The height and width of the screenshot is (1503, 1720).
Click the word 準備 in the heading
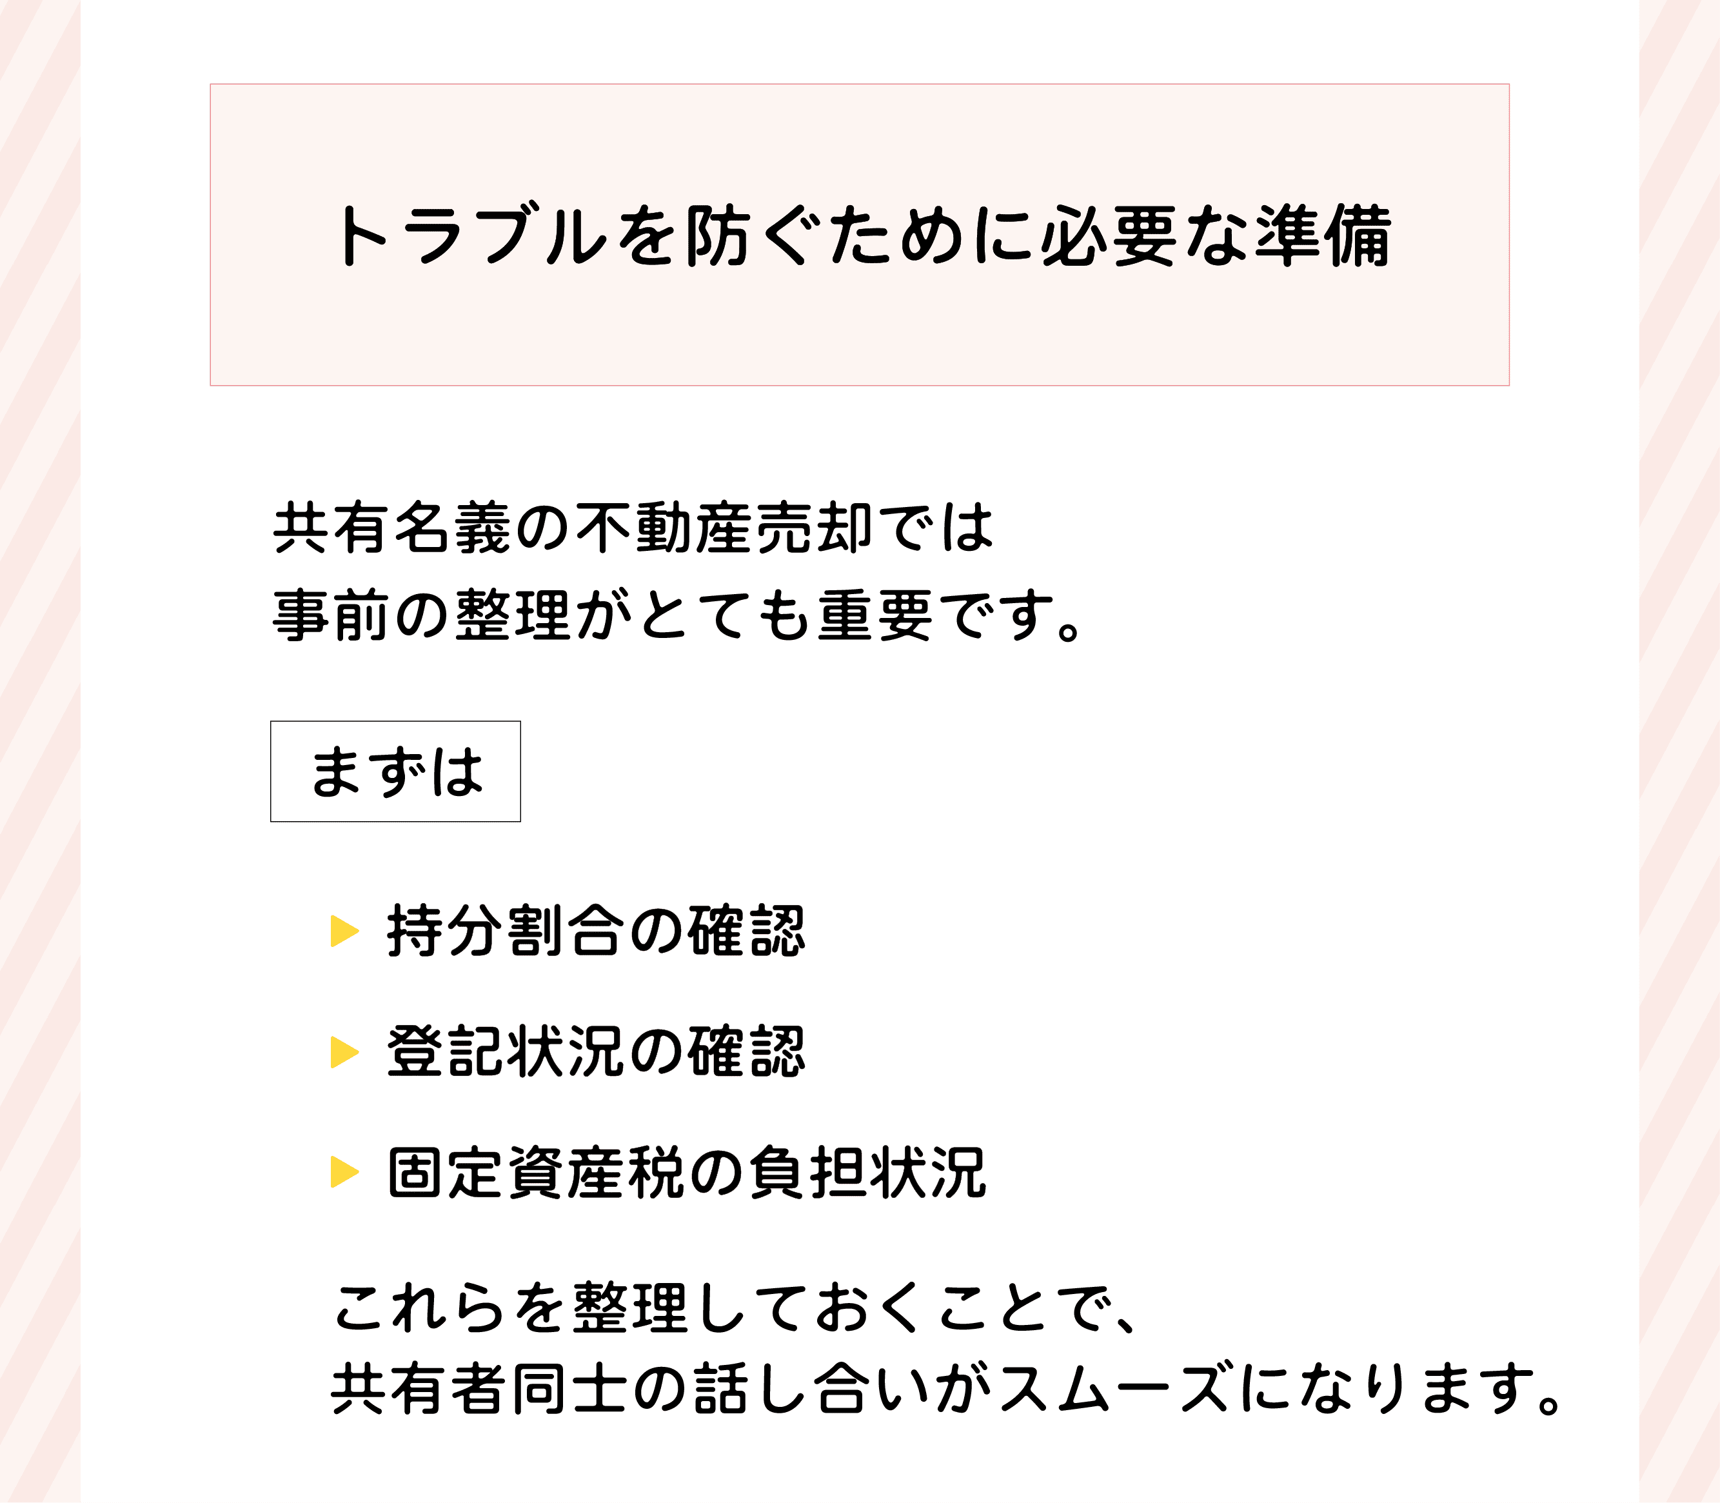click(x=1323, y=235)
